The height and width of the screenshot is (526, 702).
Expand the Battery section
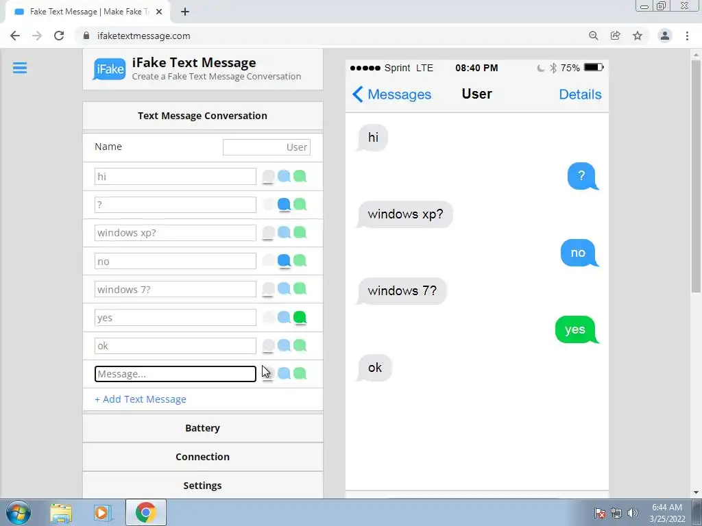(203, 428)
